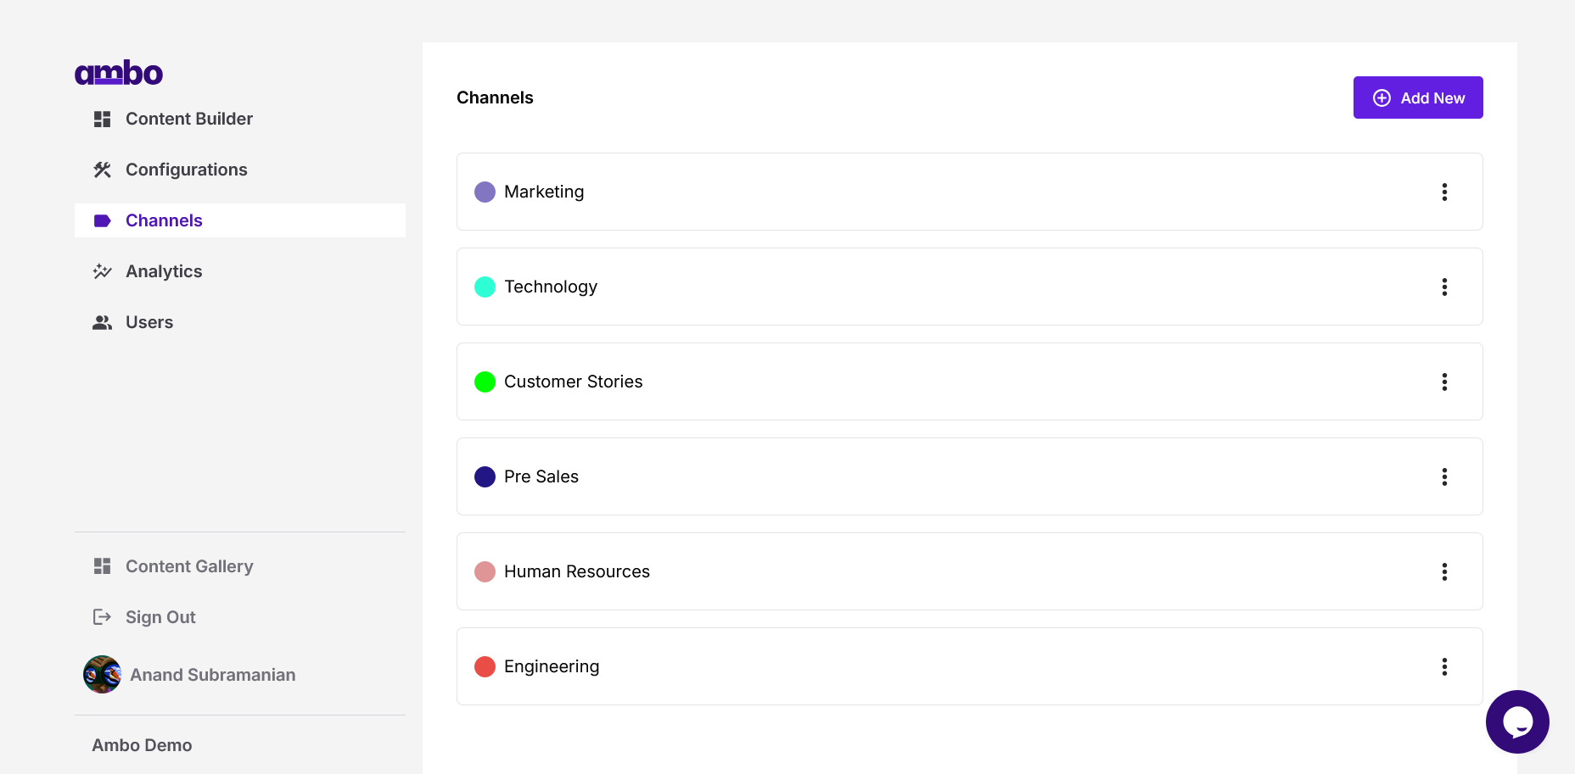Open the Engineering channel more menu
Screen dimensions: 1575x774
[1444, 666]
